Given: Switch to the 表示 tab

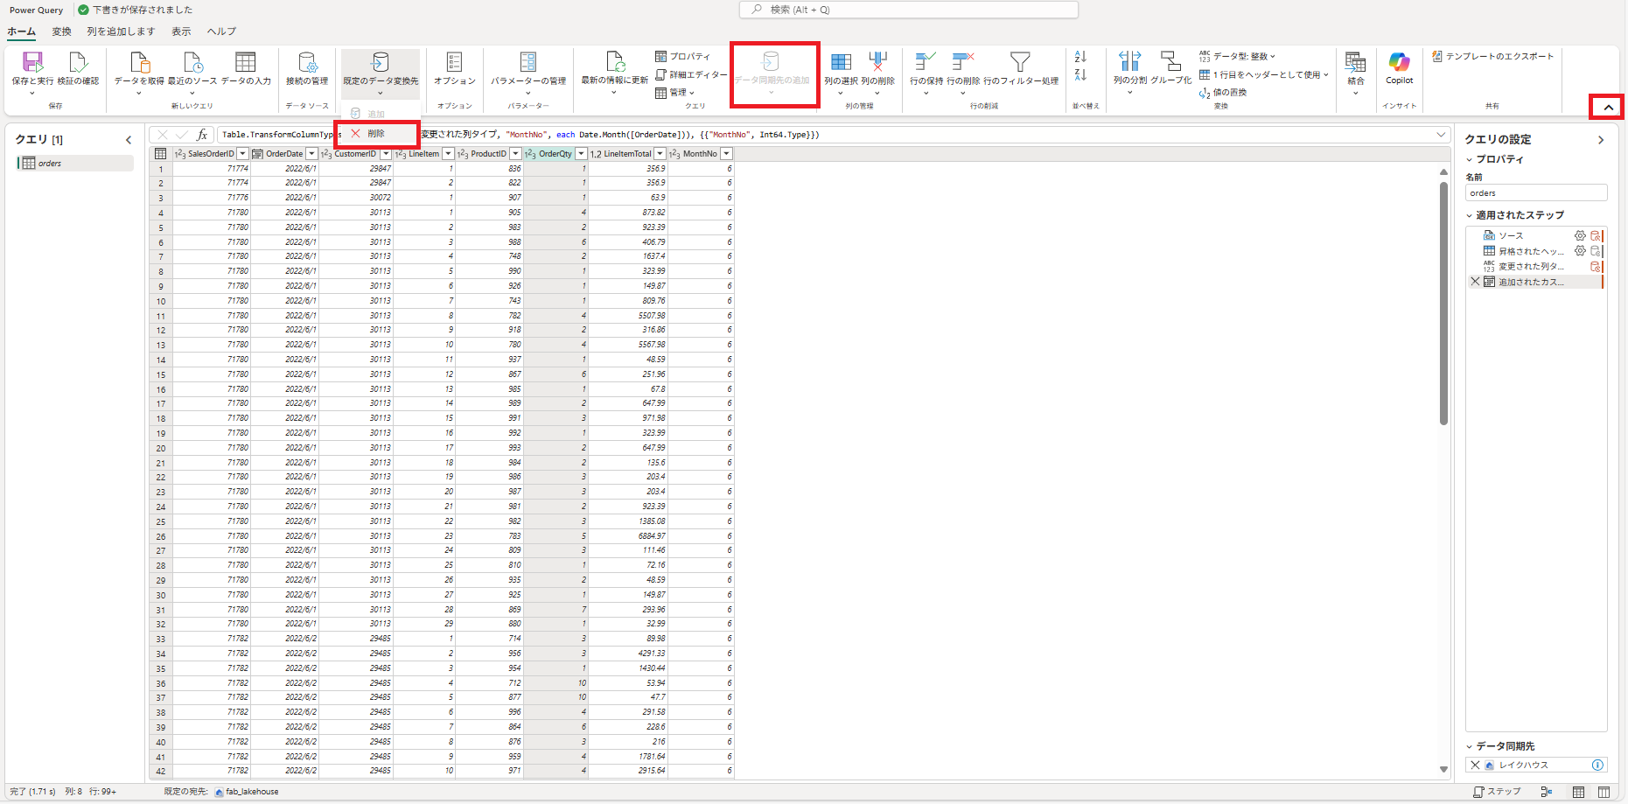Looking at the screenshot, I should [x=181, y=31].
